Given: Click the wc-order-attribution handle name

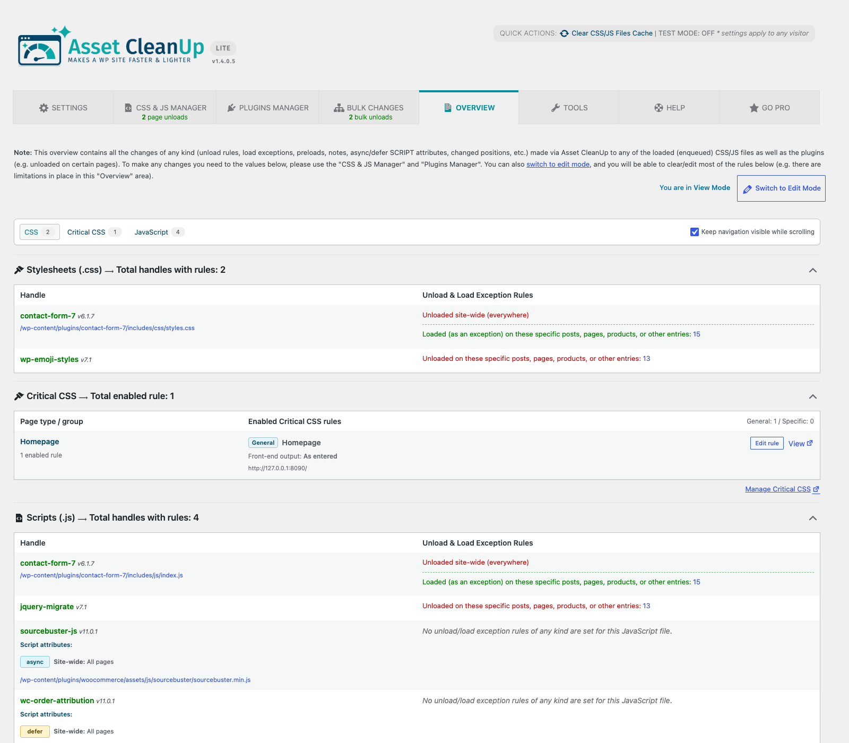Looking at the screenshot, I should (x=57, y=701).
